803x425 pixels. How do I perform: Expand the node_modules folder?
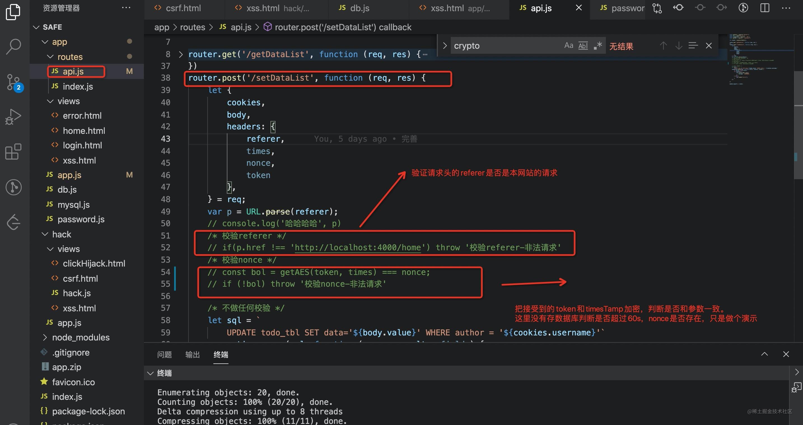click(45, 337)
